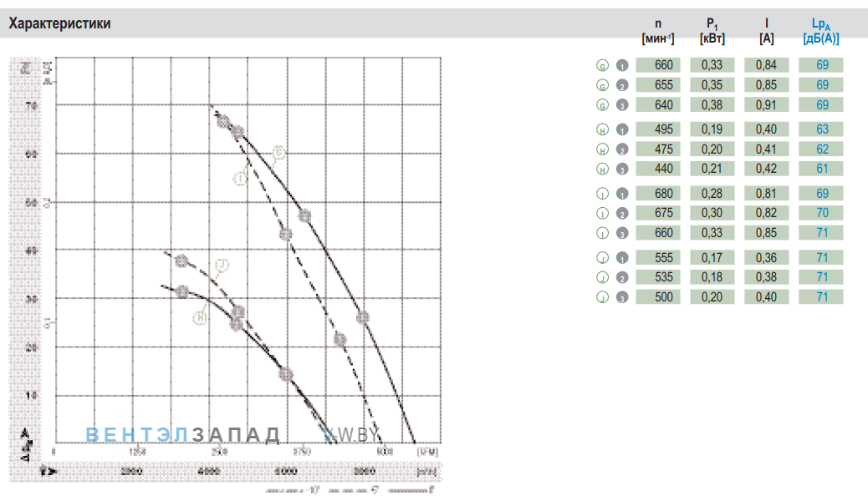Image resolution: width=868 pixels, height=501 pixels.
Task: Select the speed value 680
Action: tap(658, 194)
